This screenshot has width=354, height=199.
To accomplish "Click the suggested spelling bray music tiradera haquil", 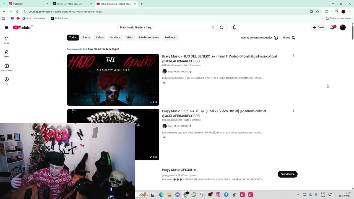I will point(103,49).
